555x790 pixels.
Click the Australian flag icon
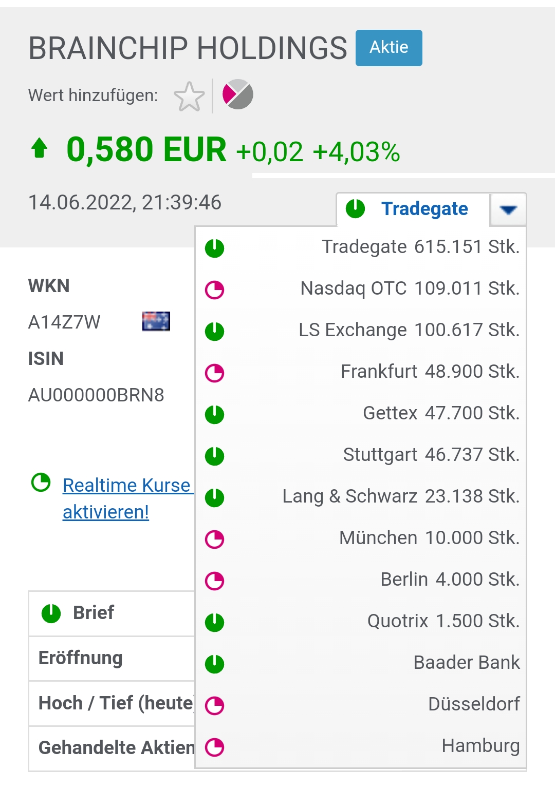156,321
